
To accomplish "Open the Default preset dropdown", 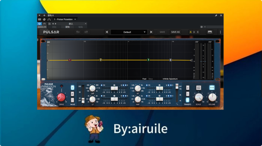I will pos(129,32).
